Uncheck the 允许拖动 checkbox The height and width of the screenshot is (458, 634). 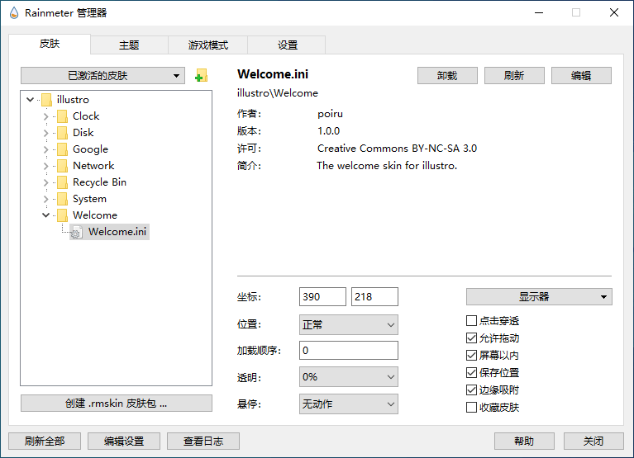click(x=471, y=338)
